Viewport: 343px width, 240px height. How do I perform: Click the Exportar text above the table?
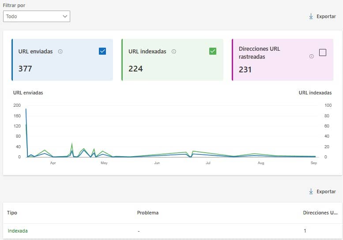pyautogui.click(x=326, y=191)
